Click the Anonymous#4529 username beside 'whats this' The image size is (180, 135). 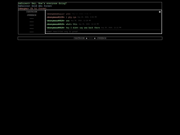[56, 24]
